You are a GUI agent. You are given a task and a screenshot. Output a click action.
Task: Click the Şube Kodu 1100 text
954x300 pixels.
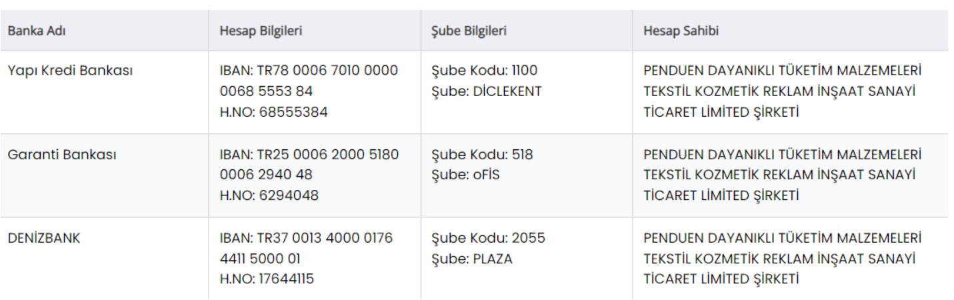coord(485,71)
